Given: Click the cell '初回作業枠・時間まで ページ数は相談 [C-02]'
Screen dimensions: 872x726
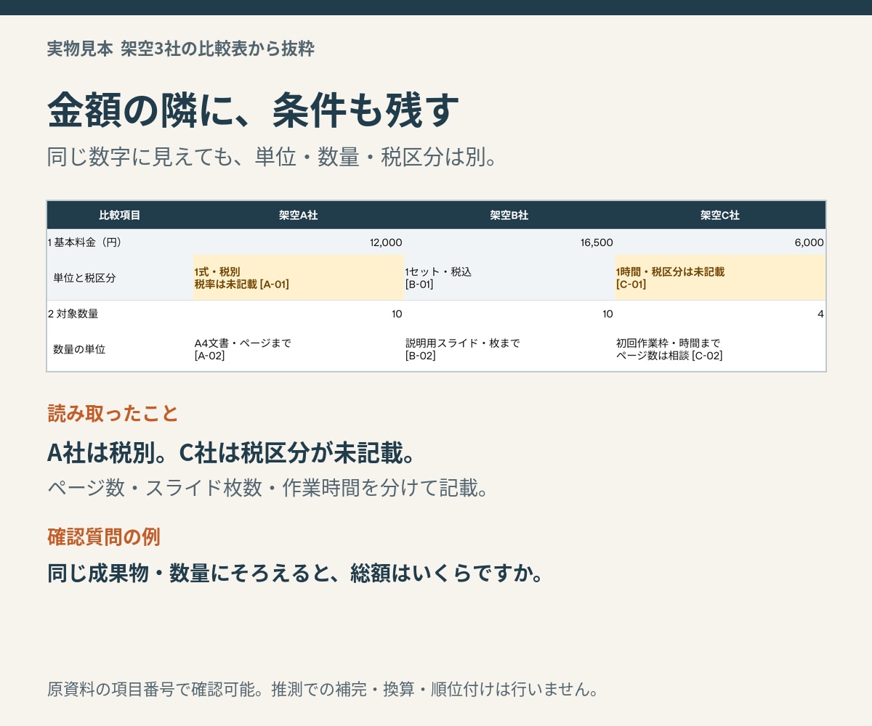Looking at the screenshot, I should coord(720,349).
